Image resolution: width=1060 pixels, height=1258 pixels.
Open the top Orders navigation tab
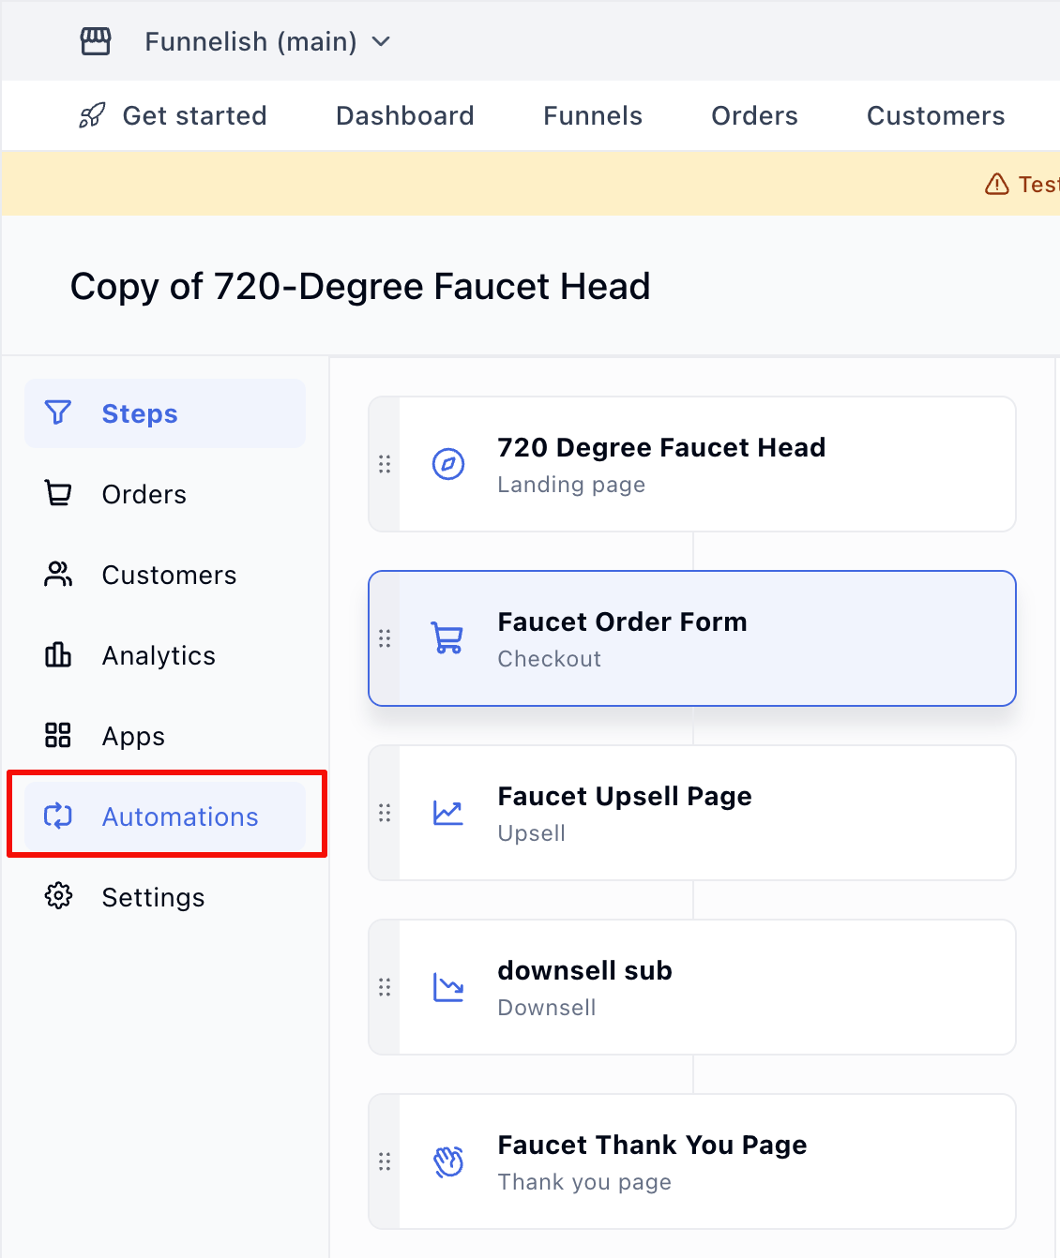point(754,115)
